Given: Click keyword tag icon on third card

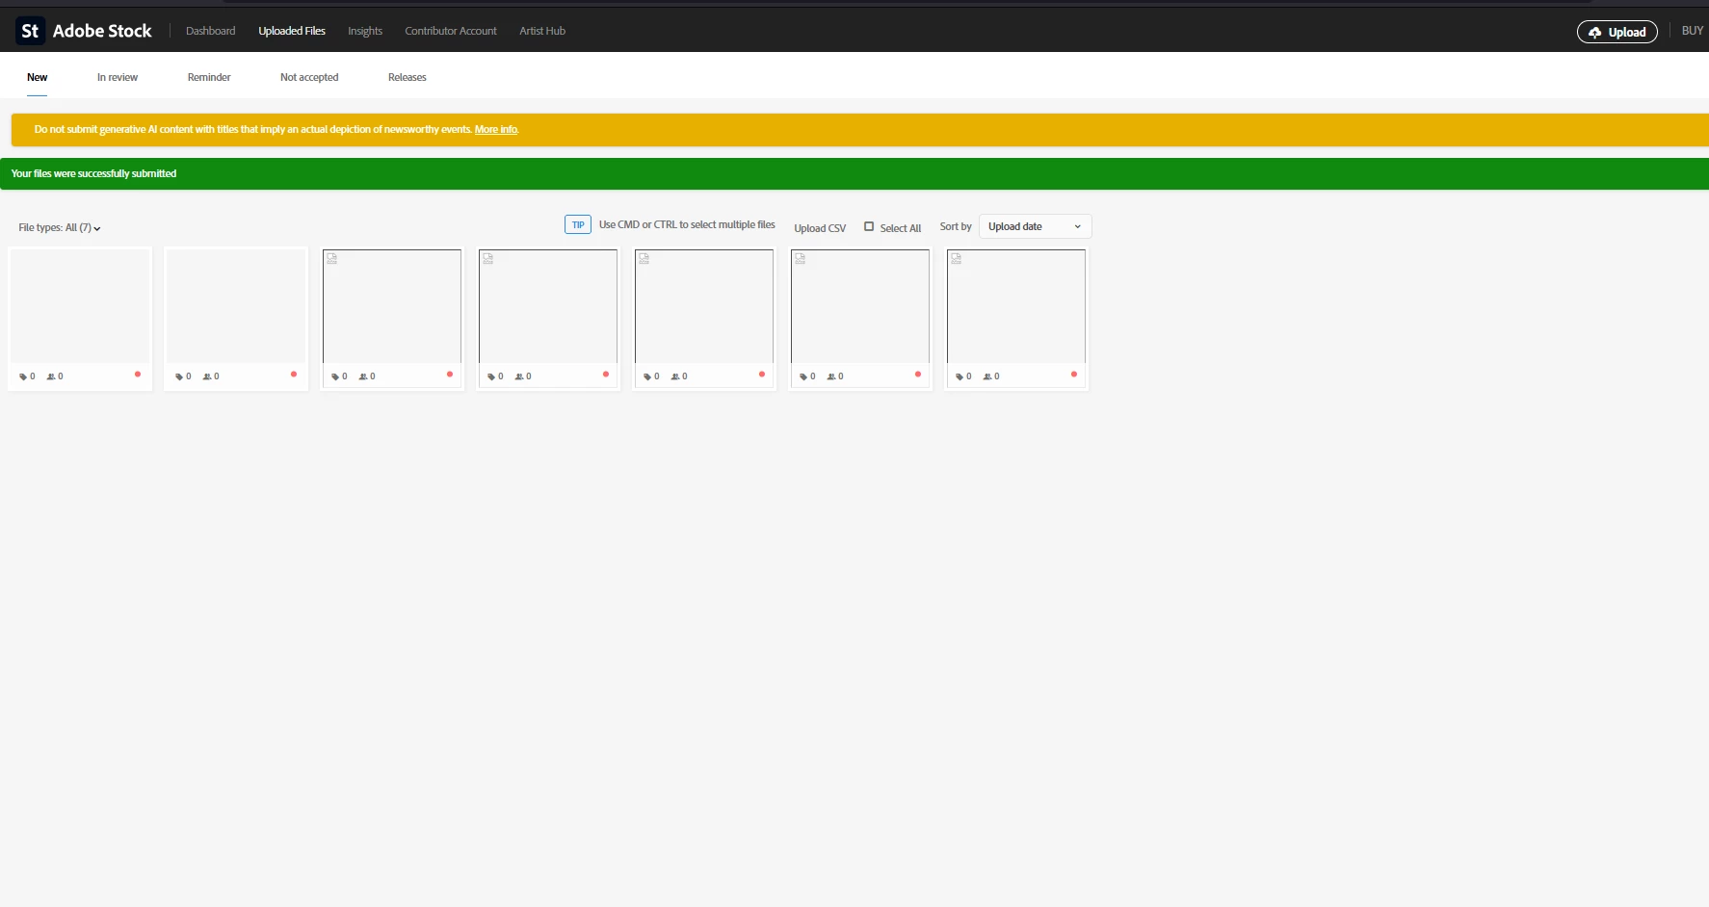Looking at the screenshot, I should [335, 376].
